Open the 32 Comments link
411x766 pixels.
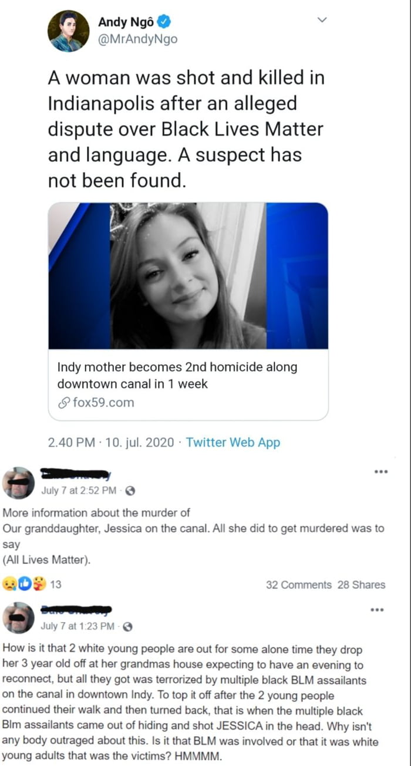click(299, 585)
